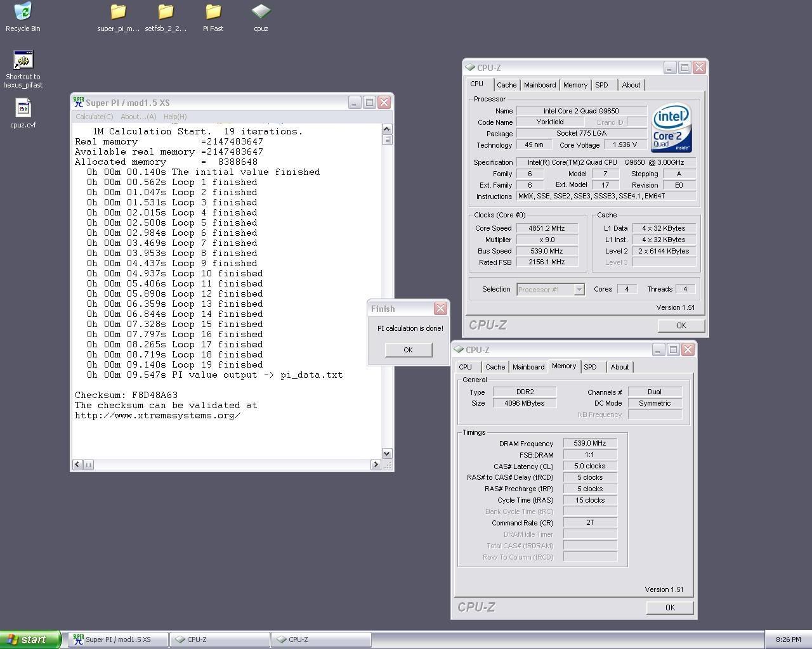Click the Channels # Dual field
Screen dimensions: 812x649
(x=655, y=392)
